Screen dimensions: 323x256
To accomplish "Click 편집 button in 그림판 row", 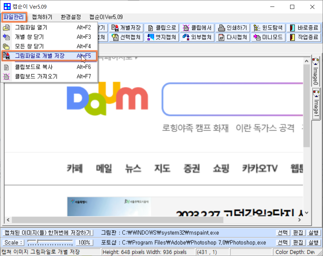I will pyautogui.click(x=298, y=233).
